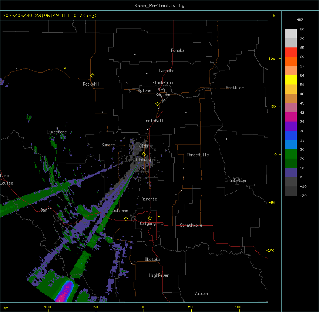
Task: Pick the light gray 80 dBZ legend swatch
Action: click(291, 34)
